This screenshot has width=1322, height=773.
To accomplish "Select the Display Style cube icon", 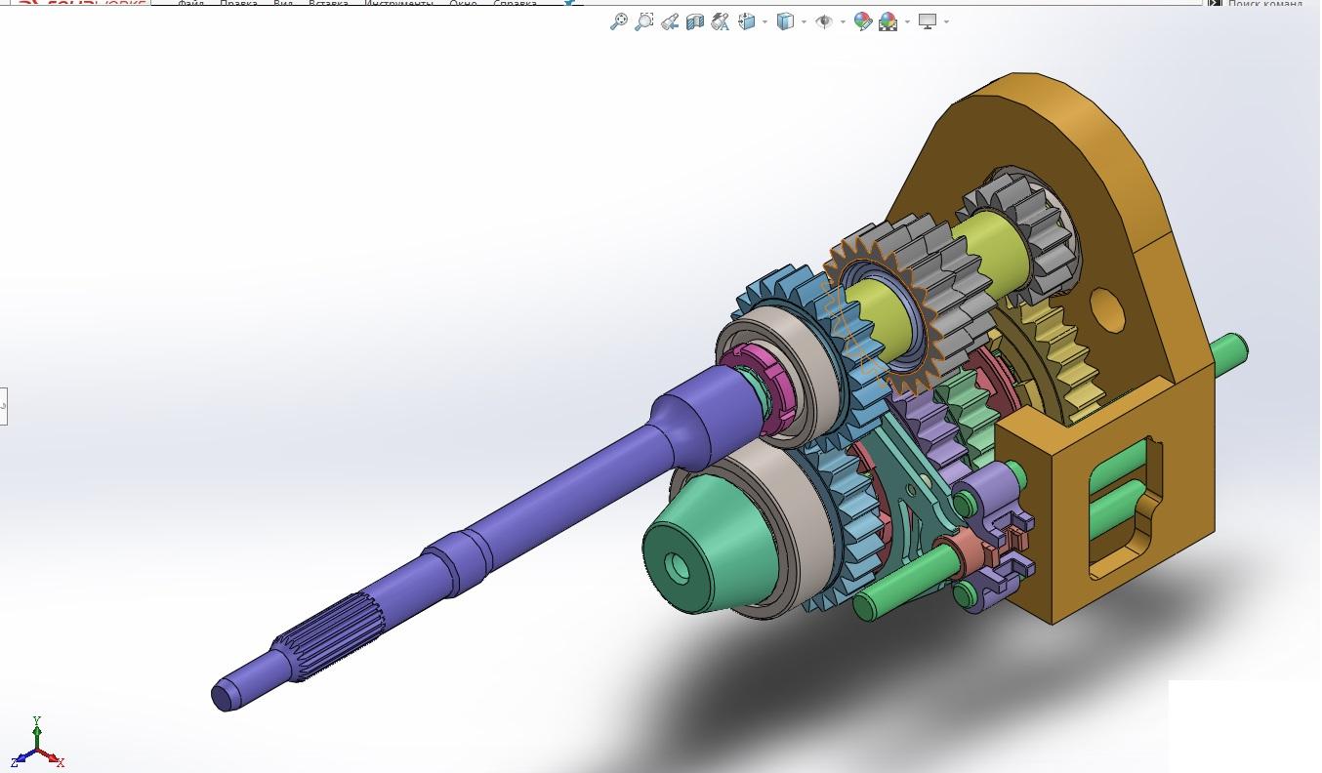I will (x=785, y=21).
